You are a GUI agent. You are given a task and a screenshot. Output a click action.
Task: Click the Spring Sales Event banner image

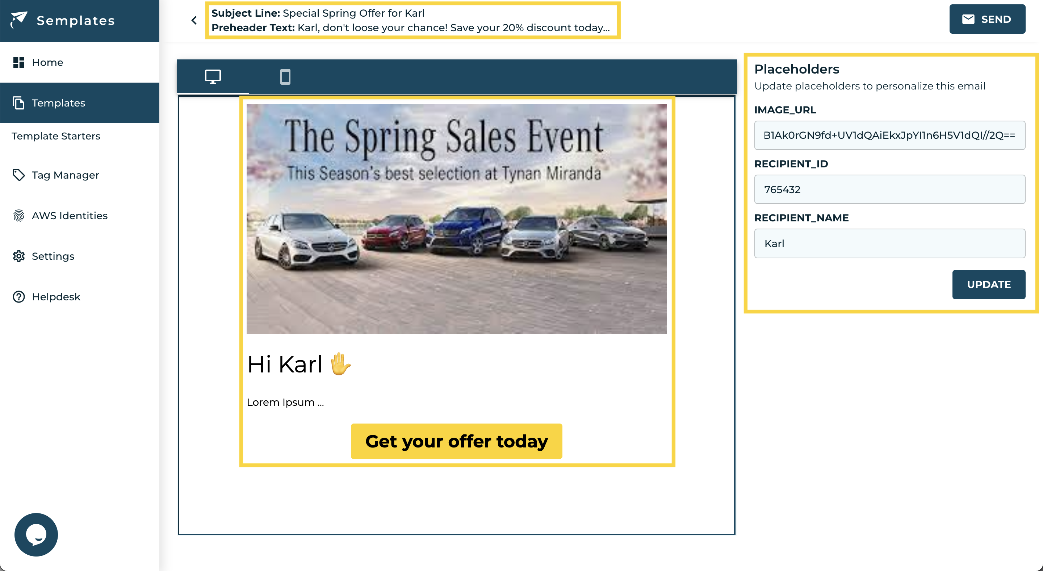tap(456, 219)
